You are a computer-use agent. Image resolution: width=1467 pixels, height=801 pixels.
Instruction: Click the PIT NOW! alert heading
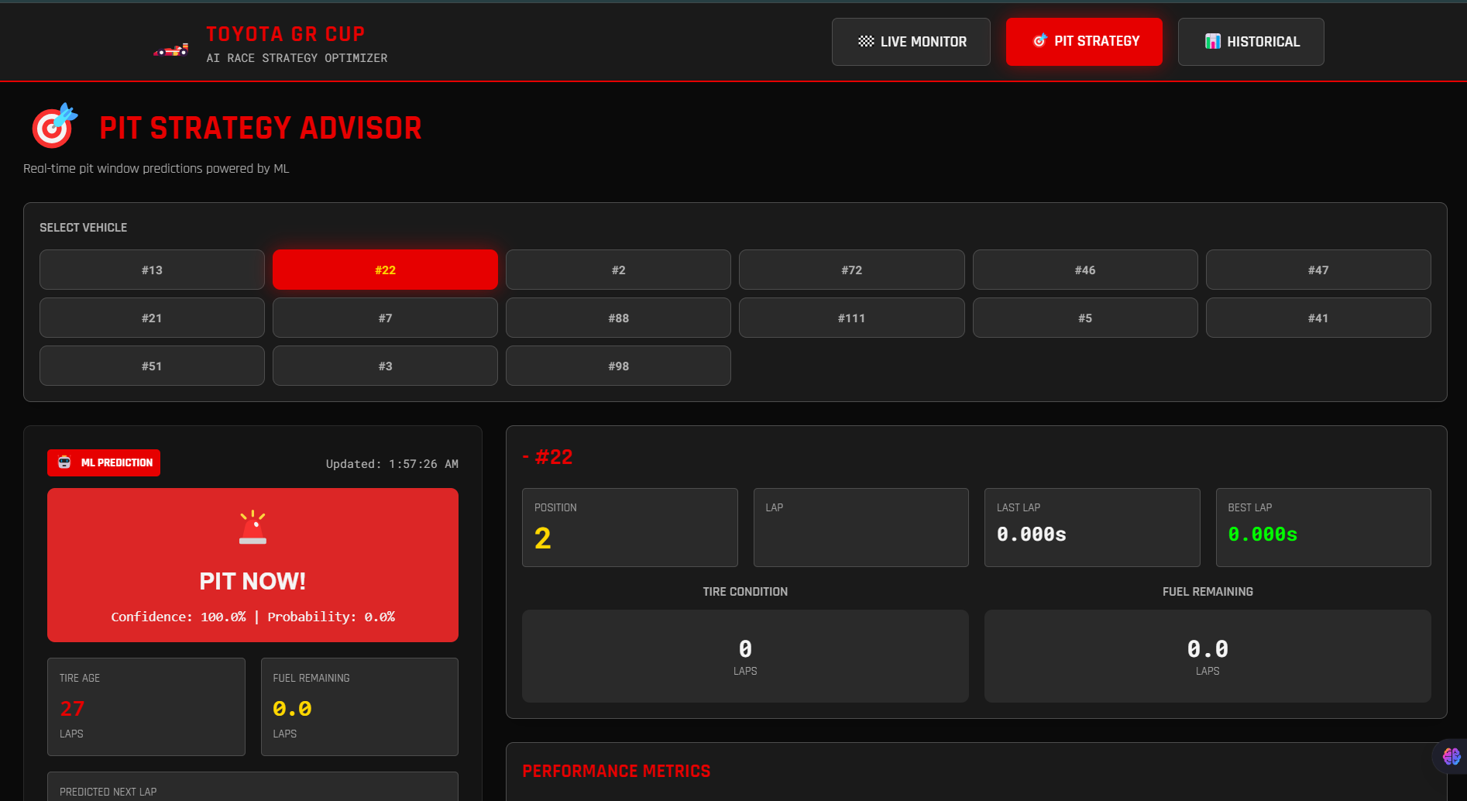(253, 581)
